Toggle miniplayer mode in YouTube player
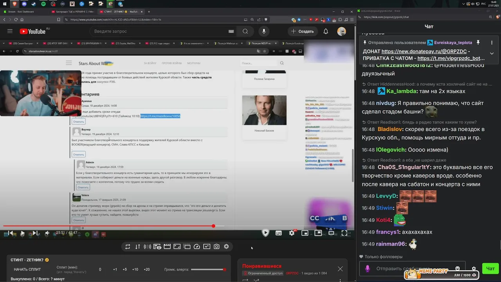This screenshot has width=501, height=282. pos(305,233)
